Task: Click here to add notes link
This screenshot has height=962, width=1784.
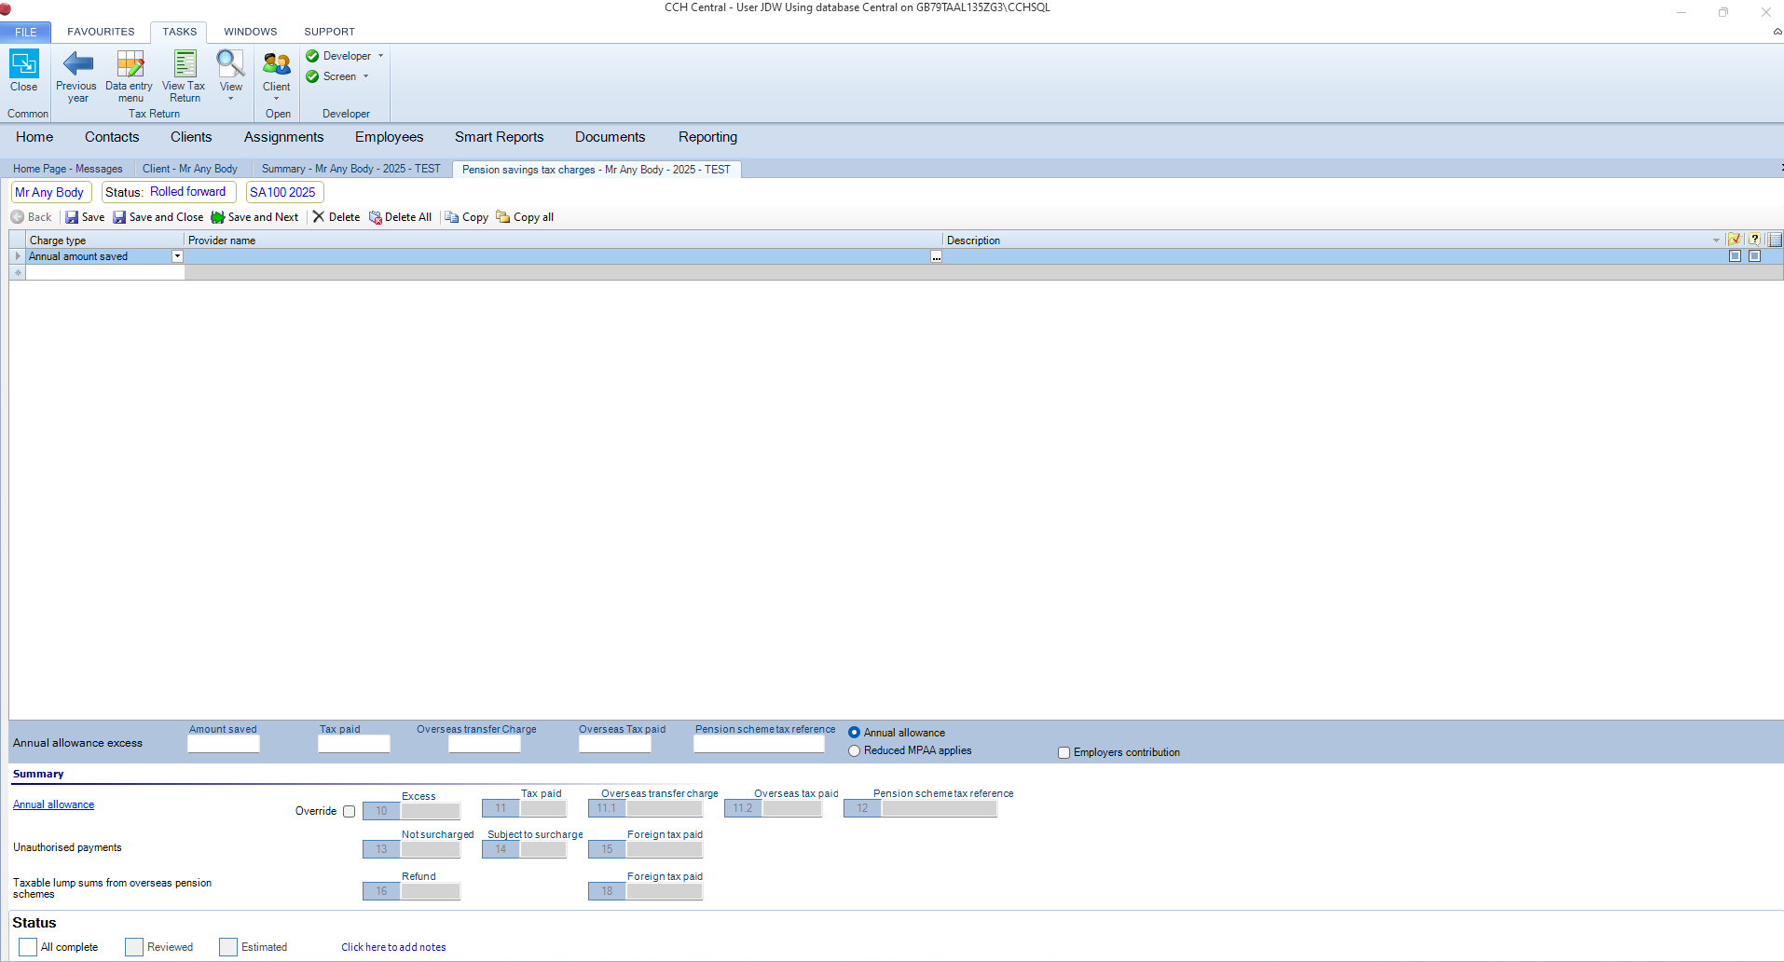Action: click(393, 947)
